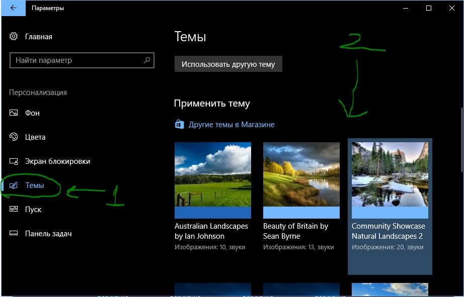
Task: Open the Пуск settings page
Action: pyautogui.click(x=33, y=210)
